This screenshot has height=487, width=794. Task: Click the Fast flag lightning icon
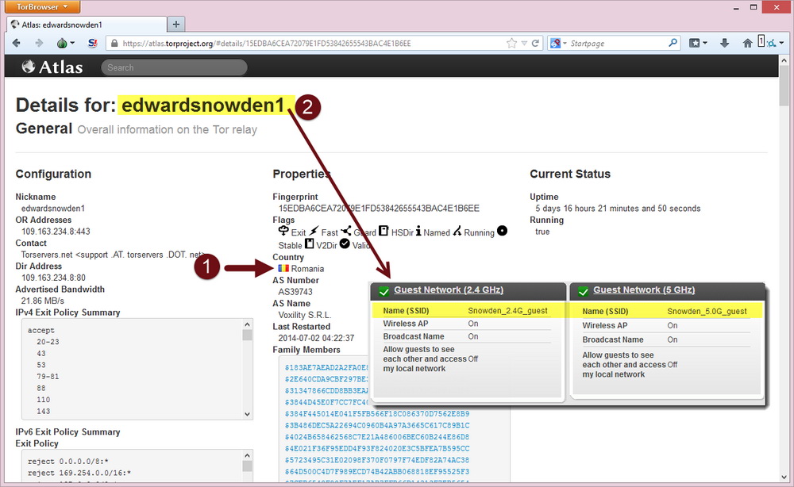[x=314, y=231]
